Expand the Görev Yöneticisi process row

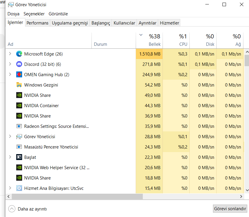[x=10, y=136]
